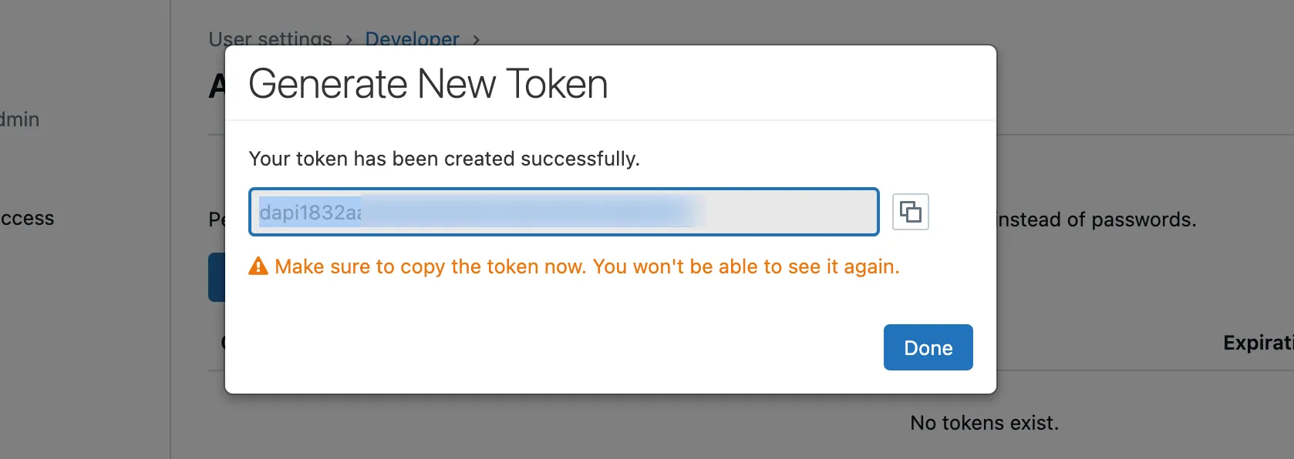Open the Developer breadcrumb link
The width and height of the screenshot is (1294, 459).
[x=412, y=39]
